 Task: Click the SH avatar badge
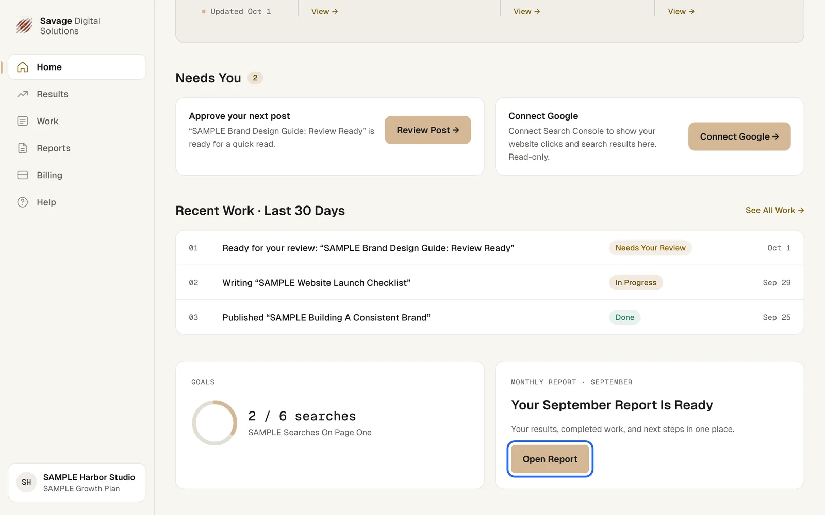pyautogui.click(x=26, y=483)
